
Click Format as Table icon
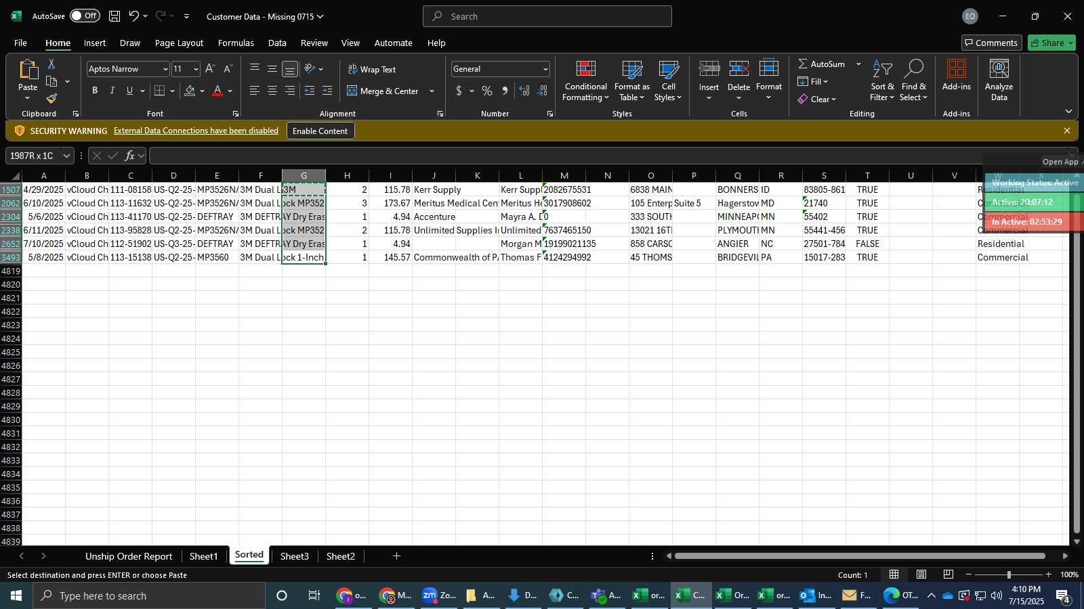(x=631, y=81)
